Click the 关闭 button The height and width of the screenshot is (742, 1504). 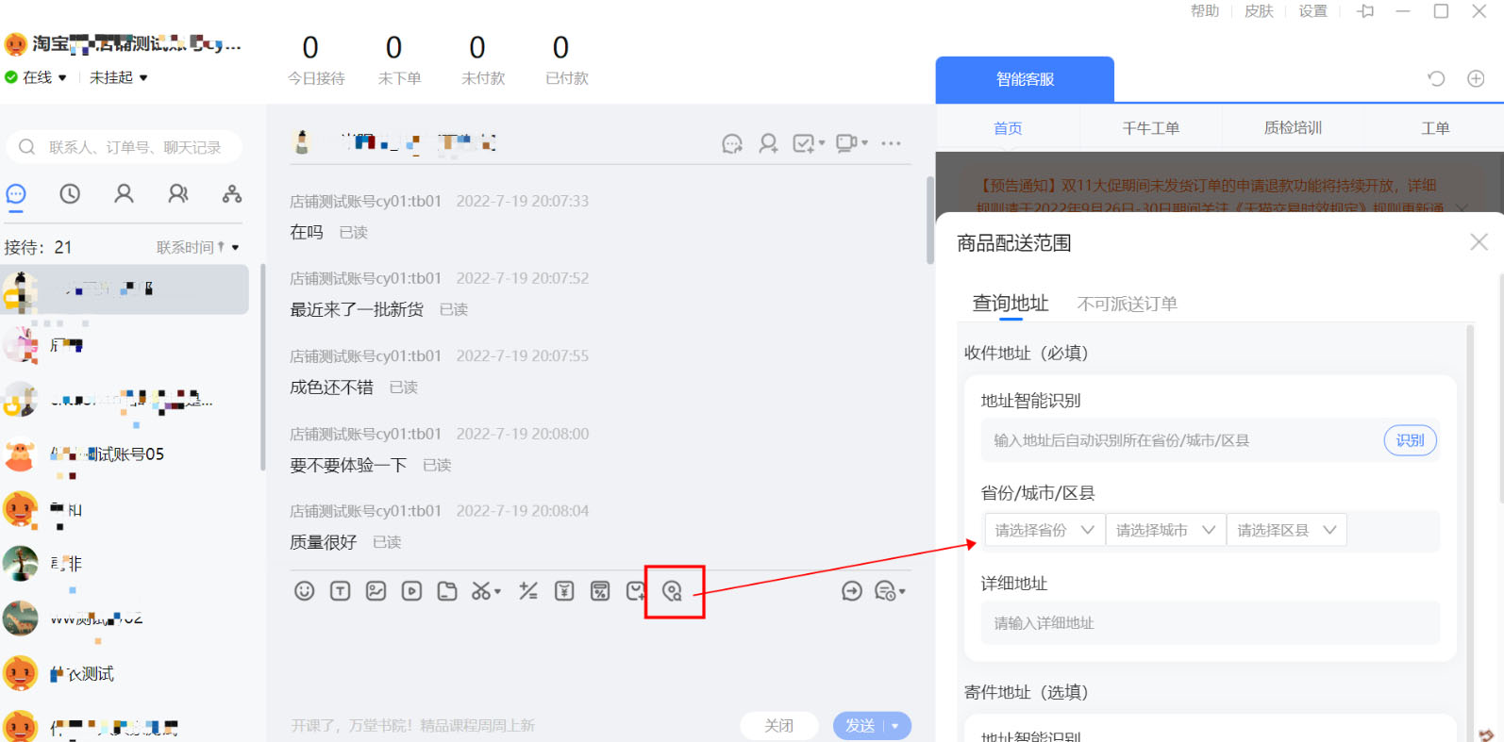click(778, 726)
